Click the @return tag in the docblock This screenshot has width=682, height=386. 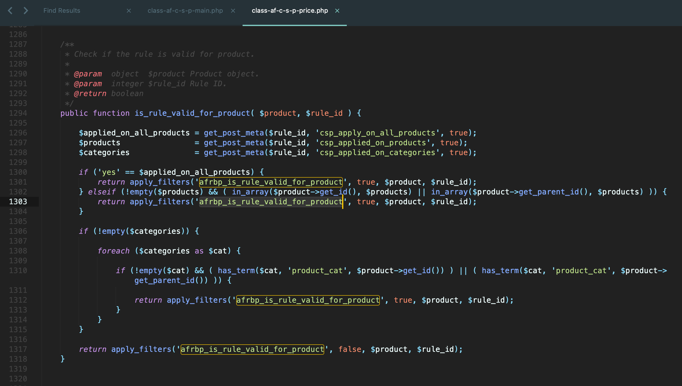(x=90, y=93)
